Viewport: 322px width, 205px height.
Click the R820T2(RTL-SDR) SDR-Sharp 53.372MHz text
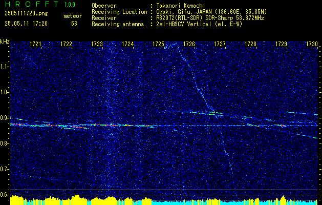coord(210,18)
